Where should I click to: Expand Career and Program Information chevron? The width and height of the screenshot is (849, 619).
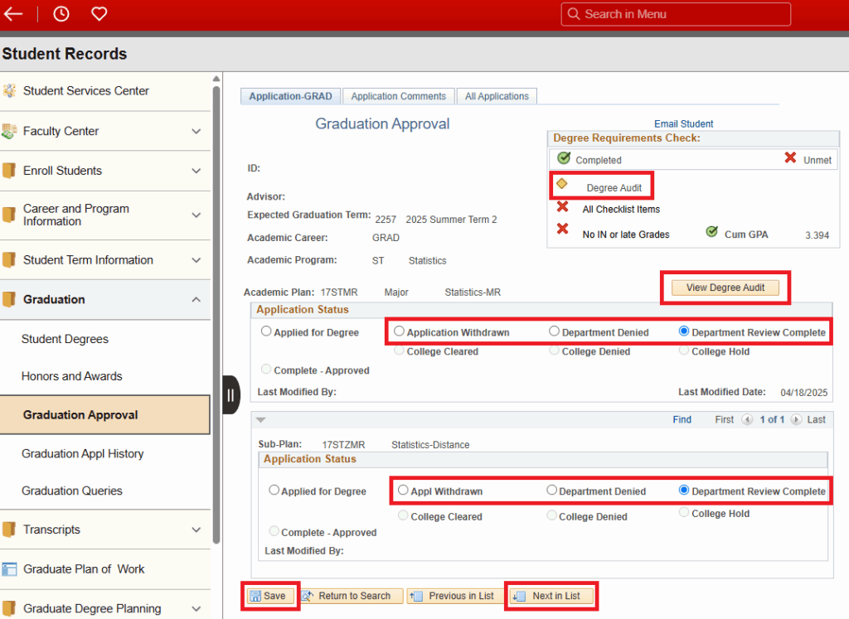[x=196, y=215]
